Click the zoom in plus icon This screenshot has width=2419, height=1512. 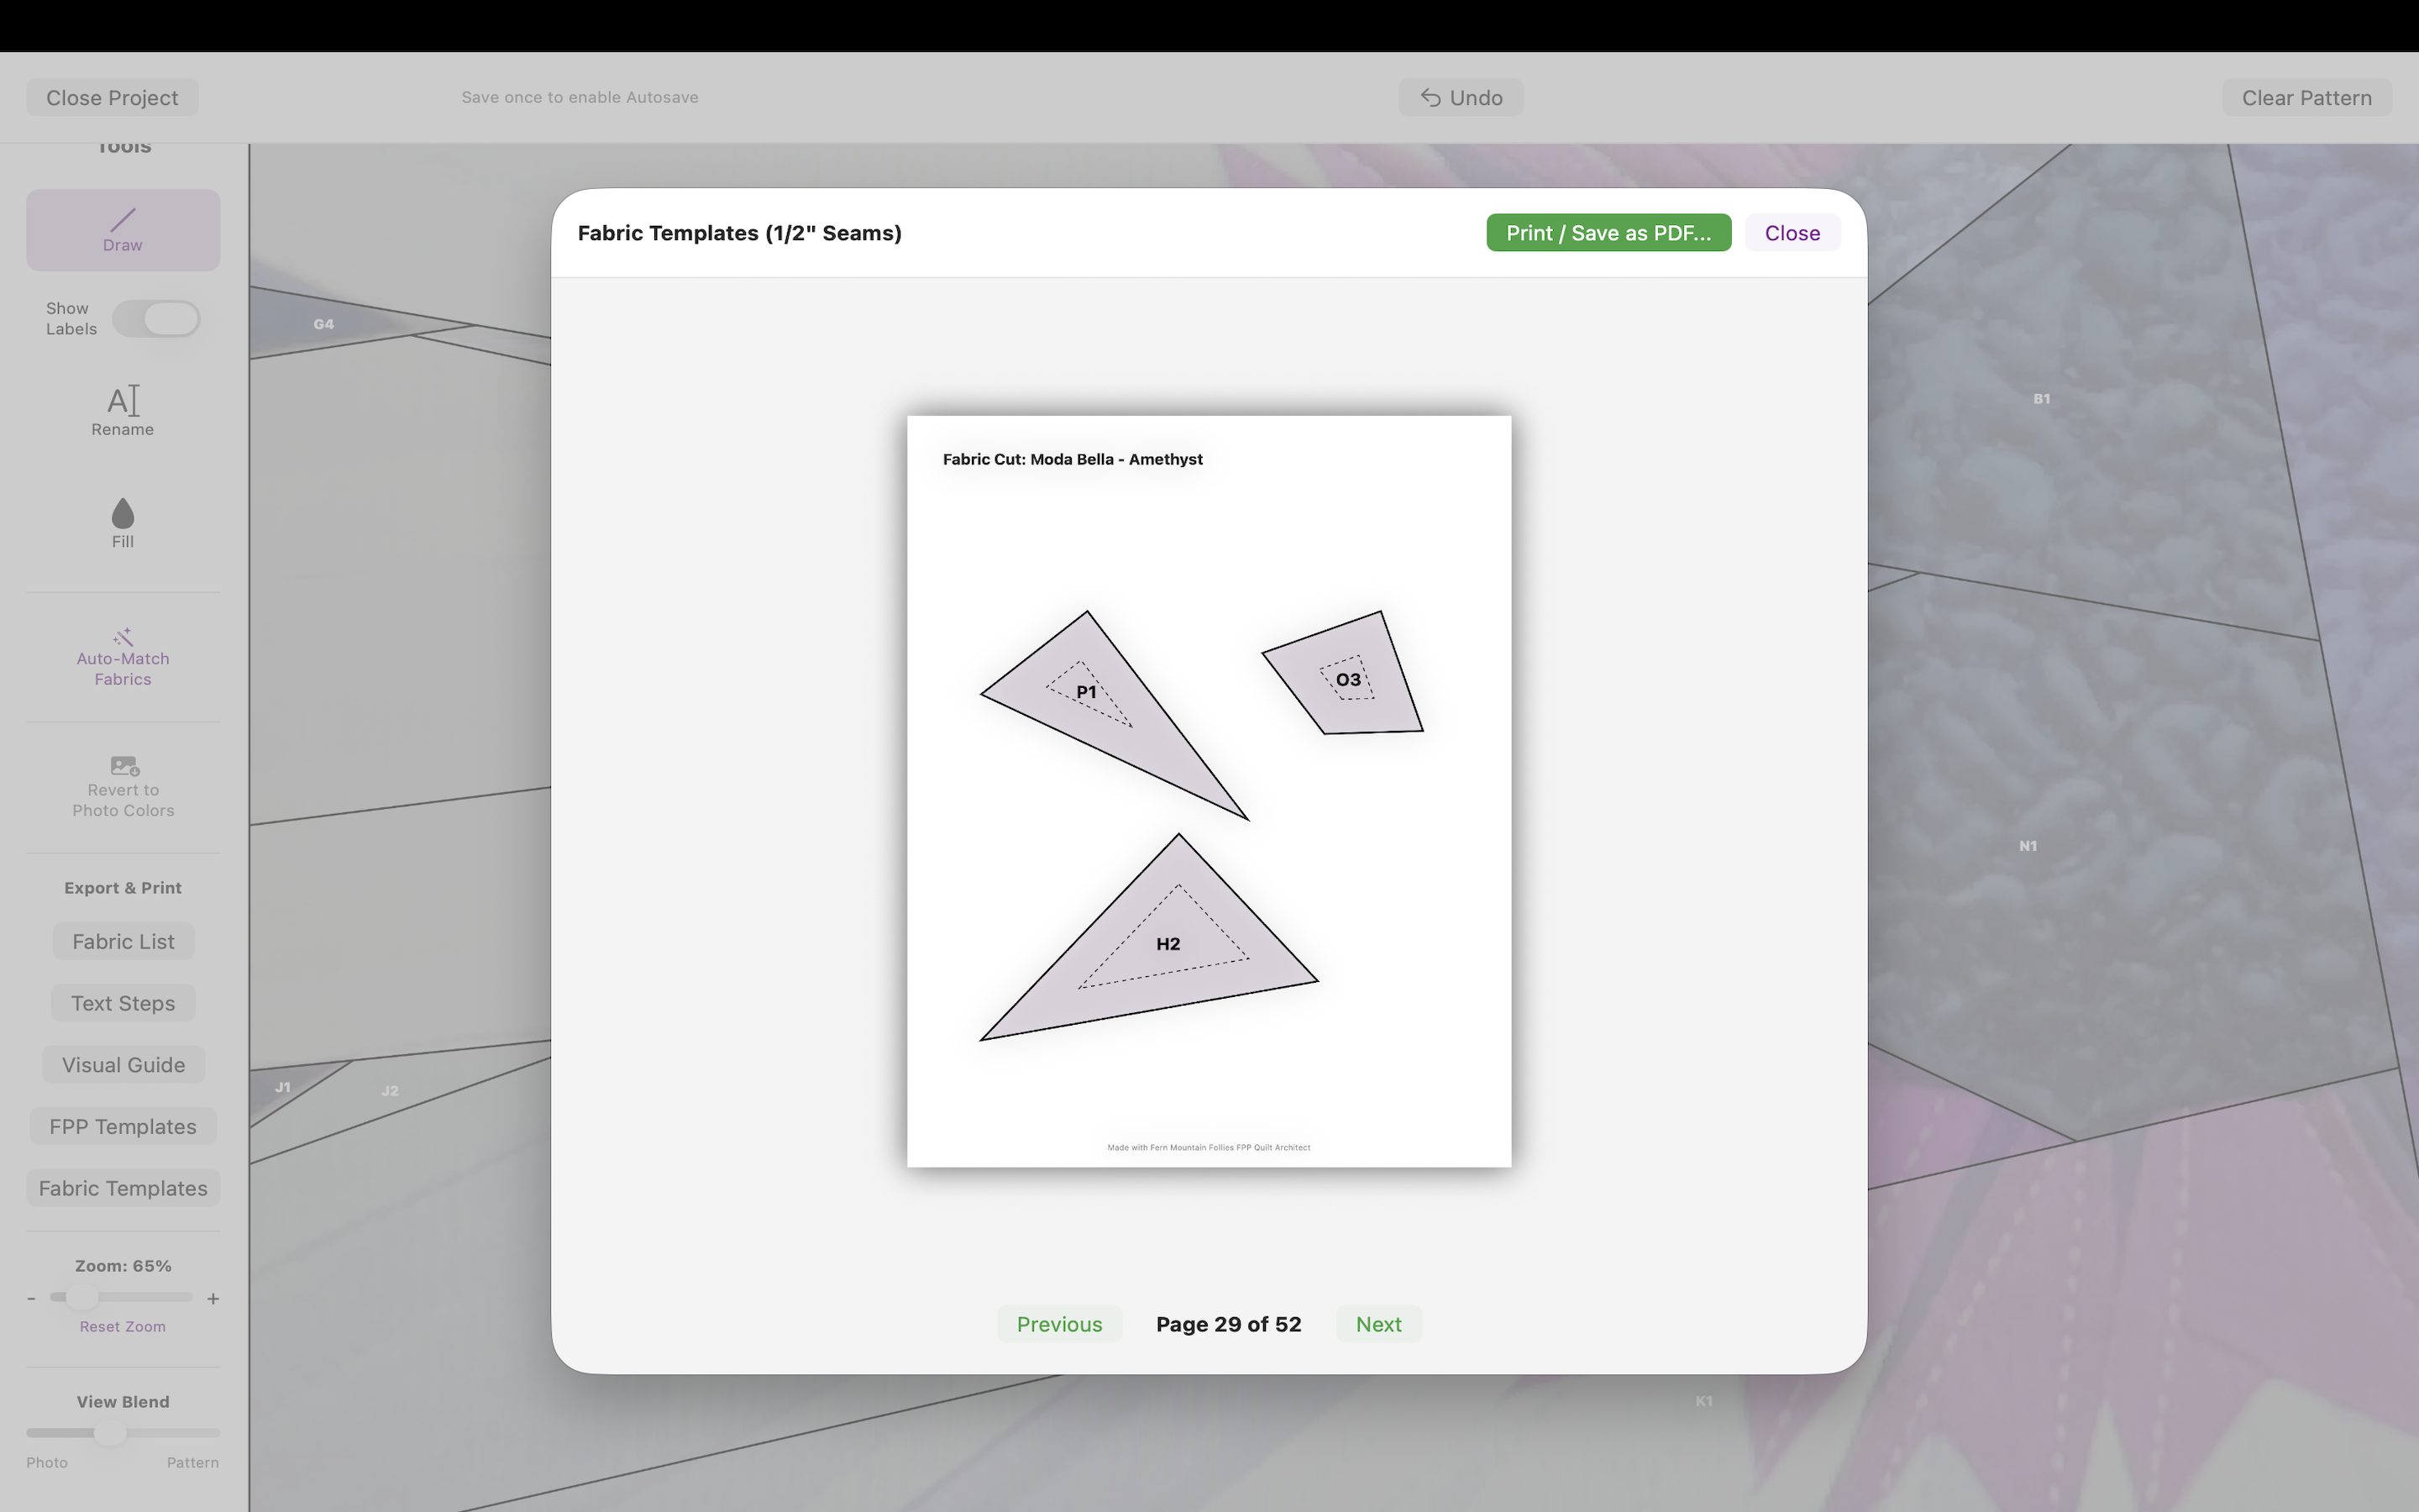pos(213,1299)
